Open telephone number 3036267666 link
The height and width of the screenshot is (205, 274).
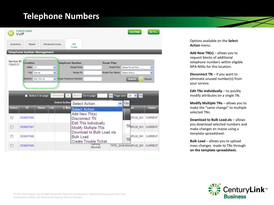[x=27, y=118]
